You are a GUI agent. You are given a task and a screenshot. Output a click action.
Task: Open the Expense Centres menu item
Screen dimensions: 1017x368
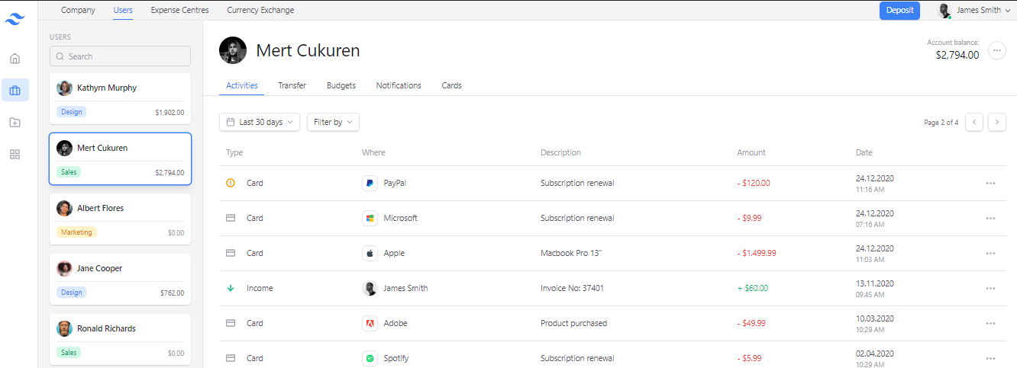(179, 11)
